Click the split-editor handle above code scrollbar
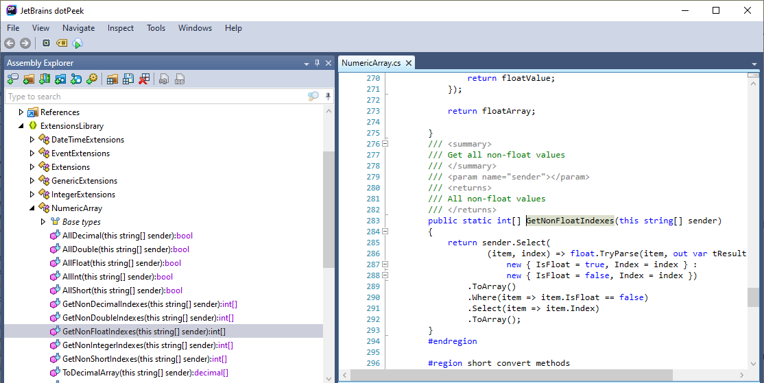This screenshot has height=383, width=764. 753,75
